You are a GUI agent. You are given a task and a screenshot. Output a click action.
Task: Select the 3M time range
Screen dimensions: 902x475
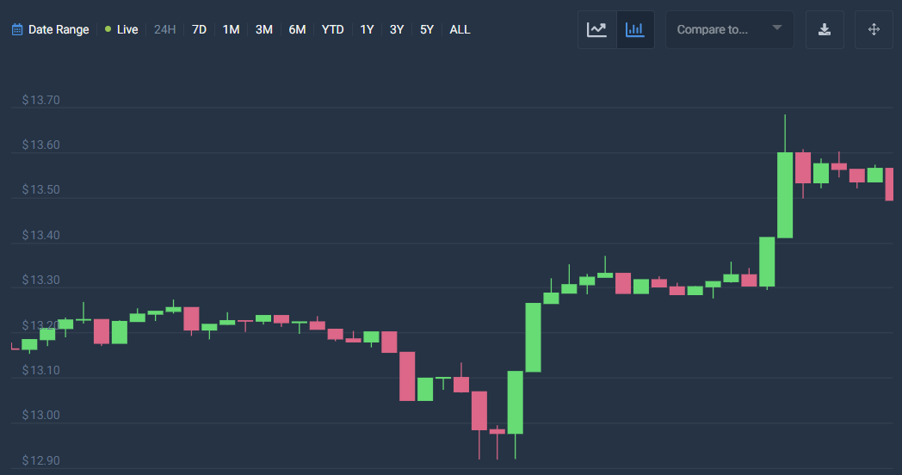(x=264, y=29)
